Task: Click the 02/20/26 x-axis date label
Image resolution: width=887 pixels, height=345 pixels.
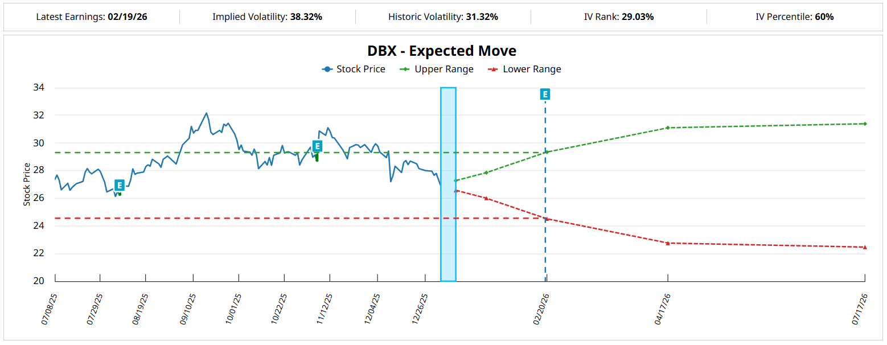Action: click(x=541, y=309)
